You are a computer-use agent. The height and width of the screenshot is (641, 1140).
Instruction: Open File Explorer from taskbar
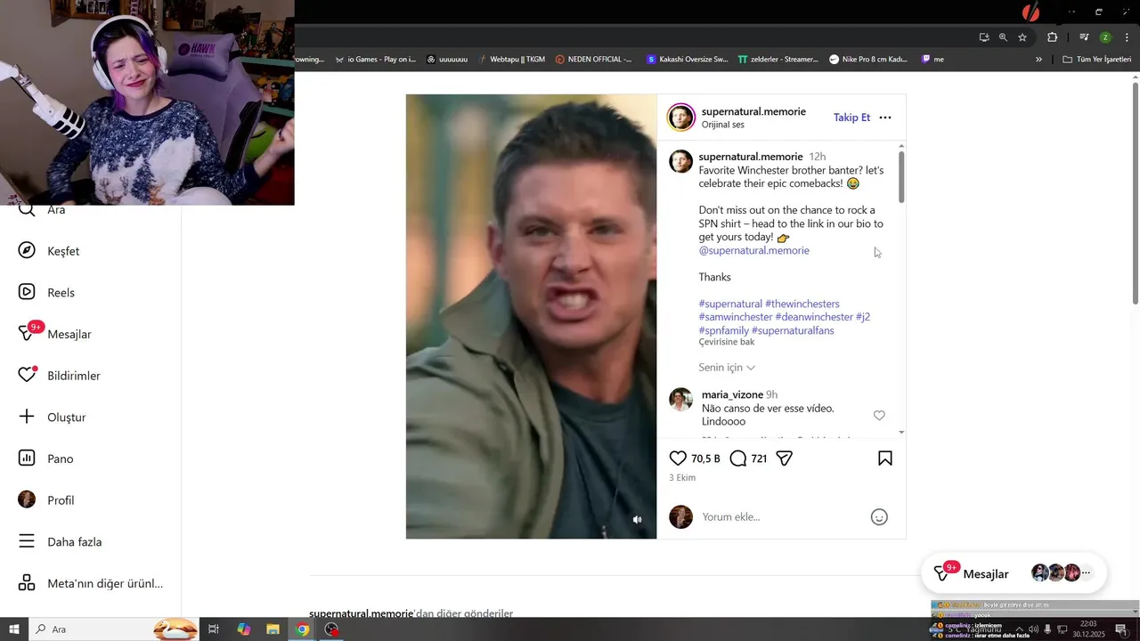coord(273,629)
